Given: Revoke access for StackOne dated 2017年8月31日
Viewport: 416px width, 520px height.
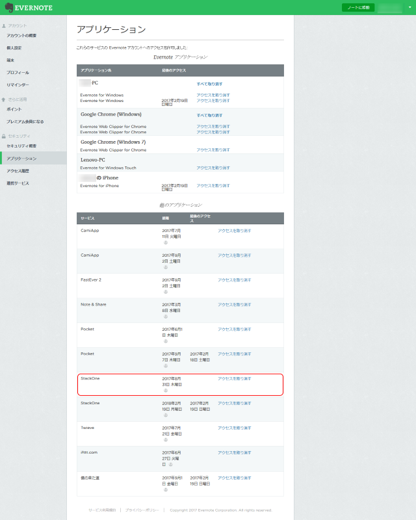Looking at the screenshot, I should 234,378.
